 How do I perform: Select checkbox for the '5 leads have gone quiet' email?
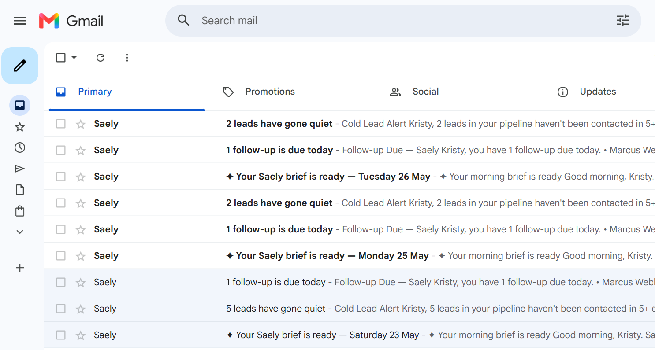tap(61, 309)
